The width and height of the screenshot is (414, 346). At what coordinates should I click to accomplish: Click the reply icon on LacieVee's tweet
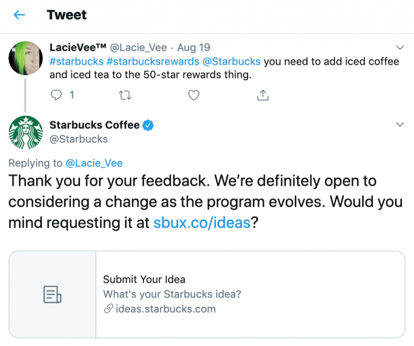pos(57,95)
